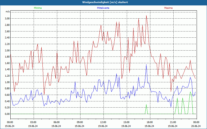Click the 0,60 y-axis value

point(7,95)
